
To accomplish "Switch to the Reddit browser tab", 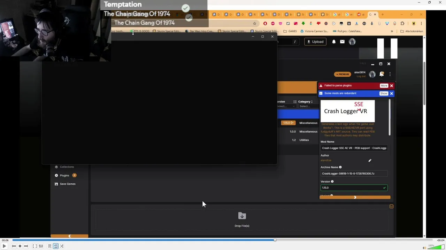I will (360, 14).
